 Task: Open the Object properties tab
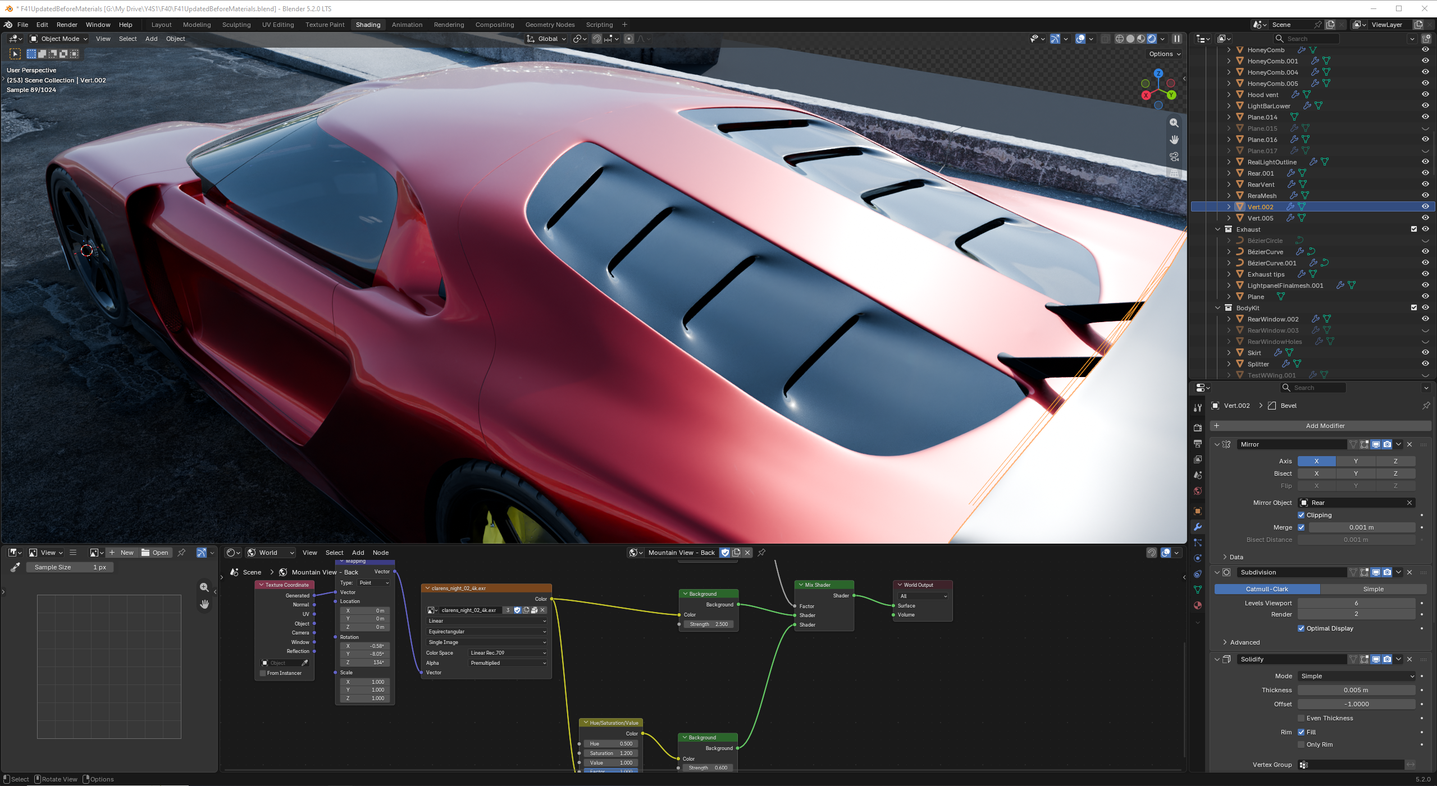tap(1198, 511)
